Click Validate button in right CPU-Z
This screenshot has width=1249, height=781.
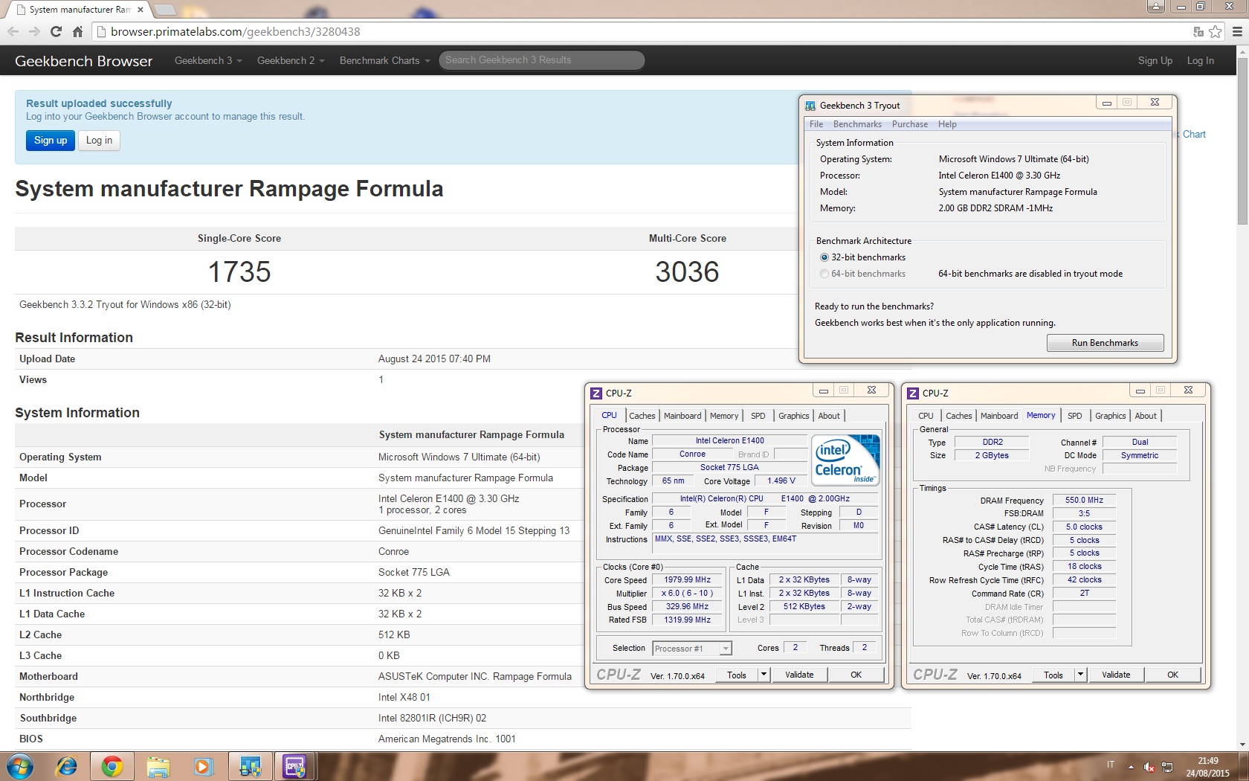[1116, 675]
